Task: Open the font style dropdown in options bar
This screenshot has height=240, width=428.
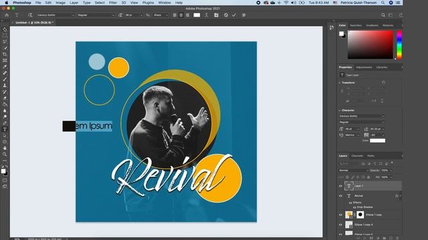Action: click(96, 15)
